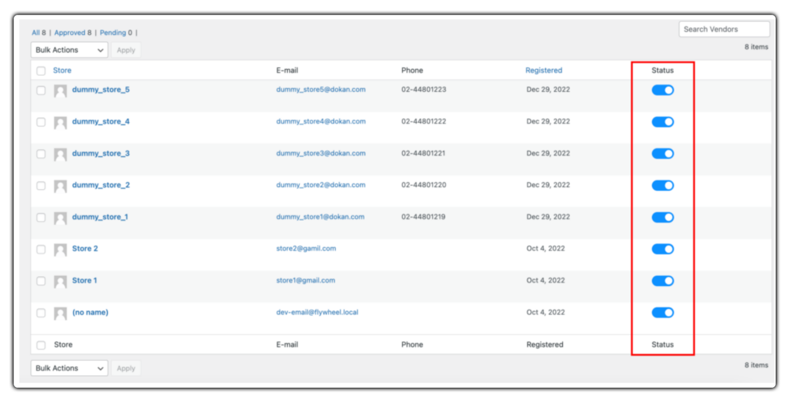Click inside the Search Vendors field
The height and width of the screenshot is (399, 787).
pyautogui.click(x=724, y=29)
